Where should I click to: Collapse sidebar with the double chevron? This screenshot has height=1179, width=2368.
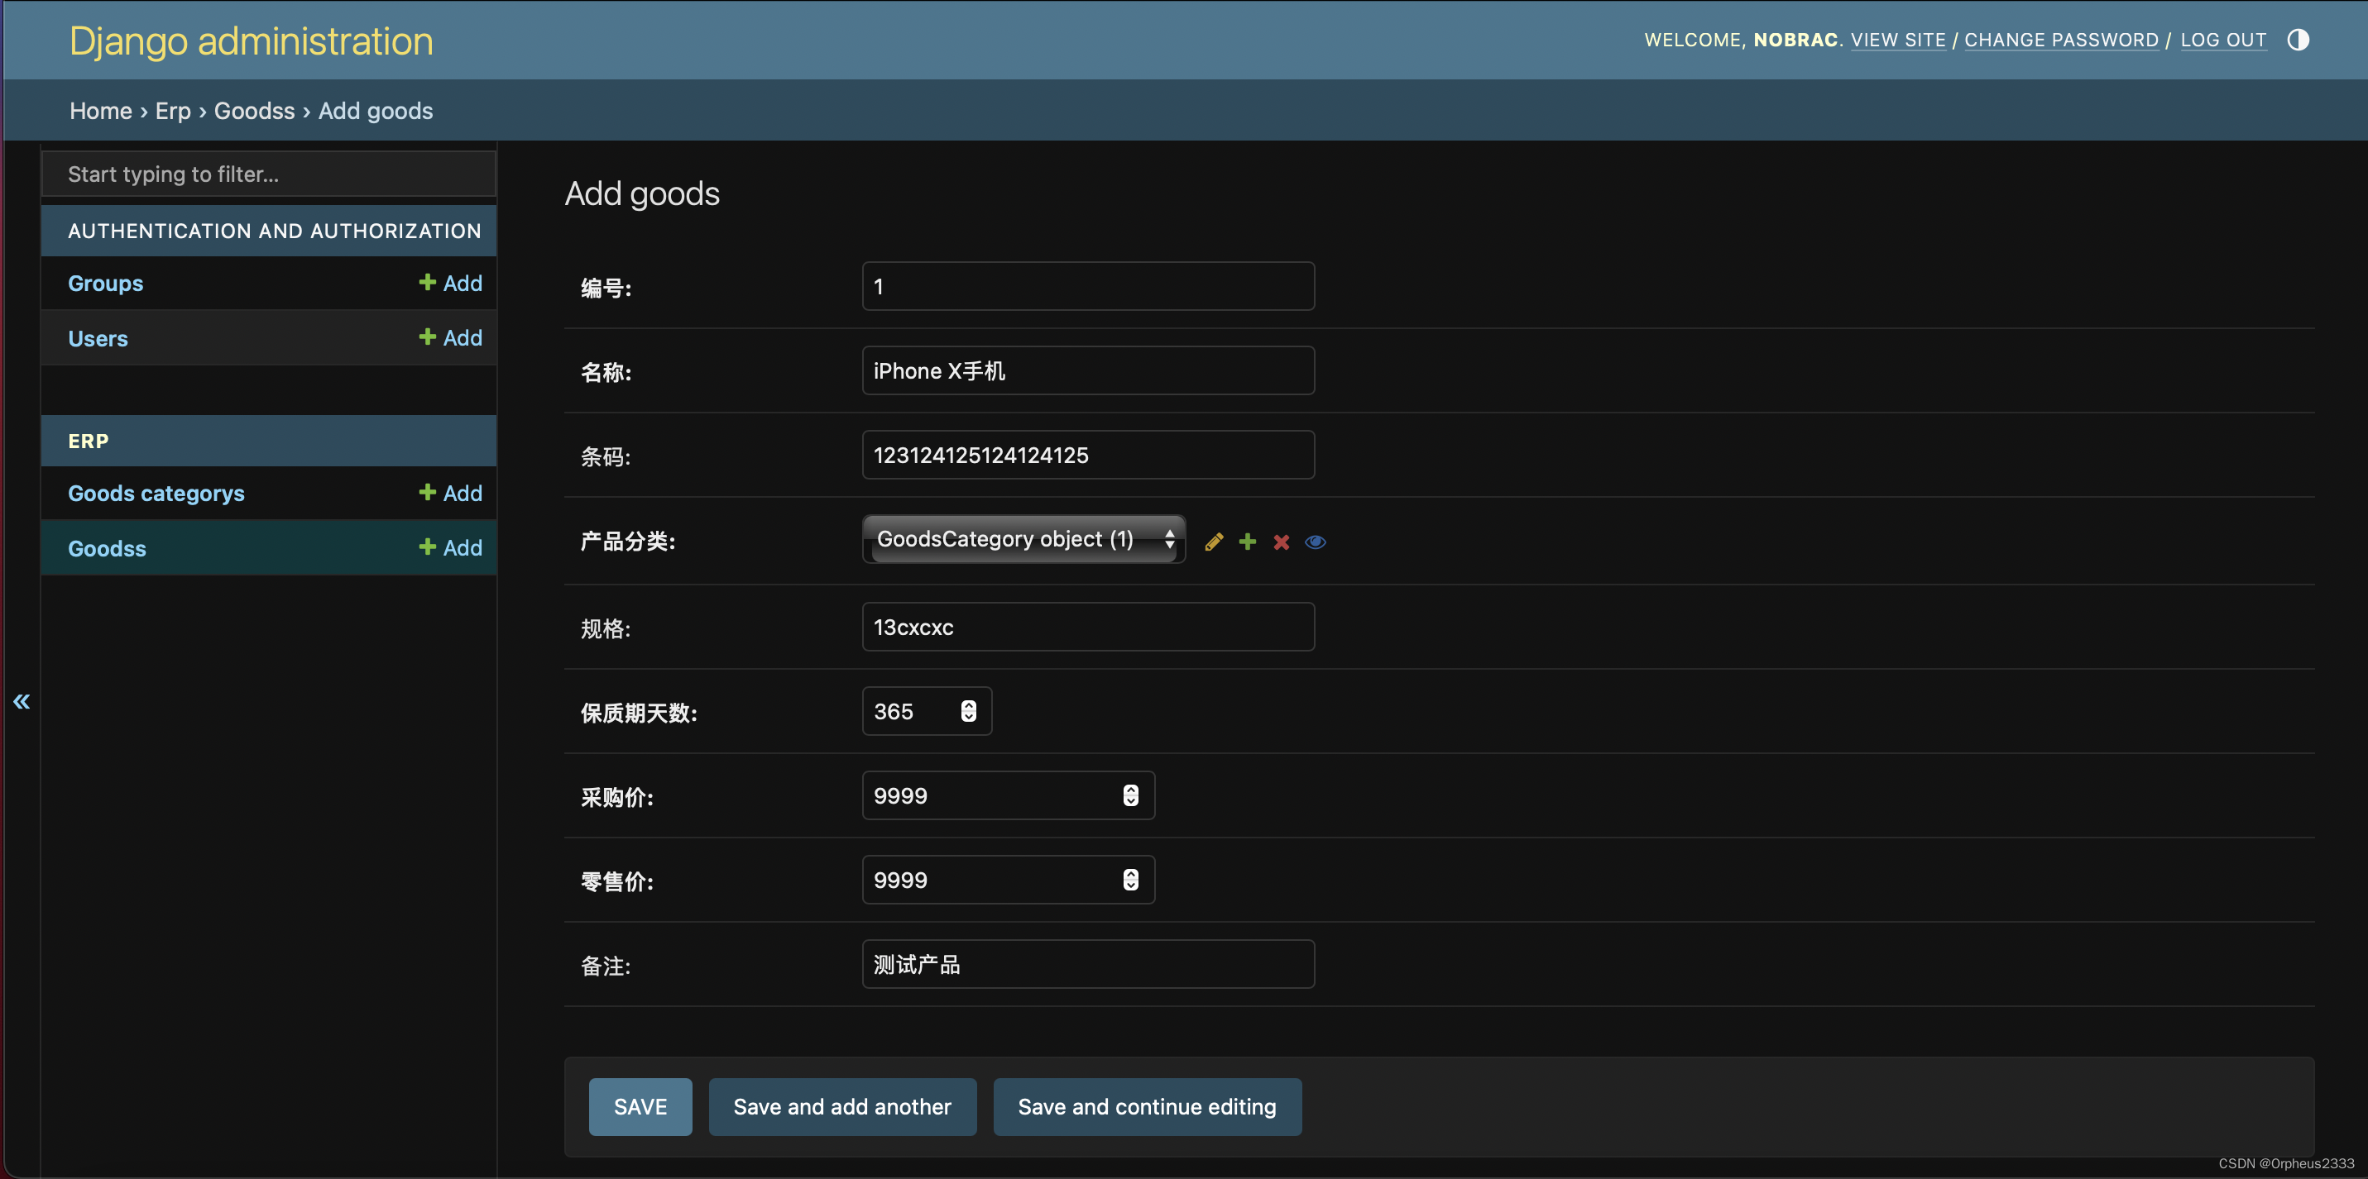(x=22, y=702)
